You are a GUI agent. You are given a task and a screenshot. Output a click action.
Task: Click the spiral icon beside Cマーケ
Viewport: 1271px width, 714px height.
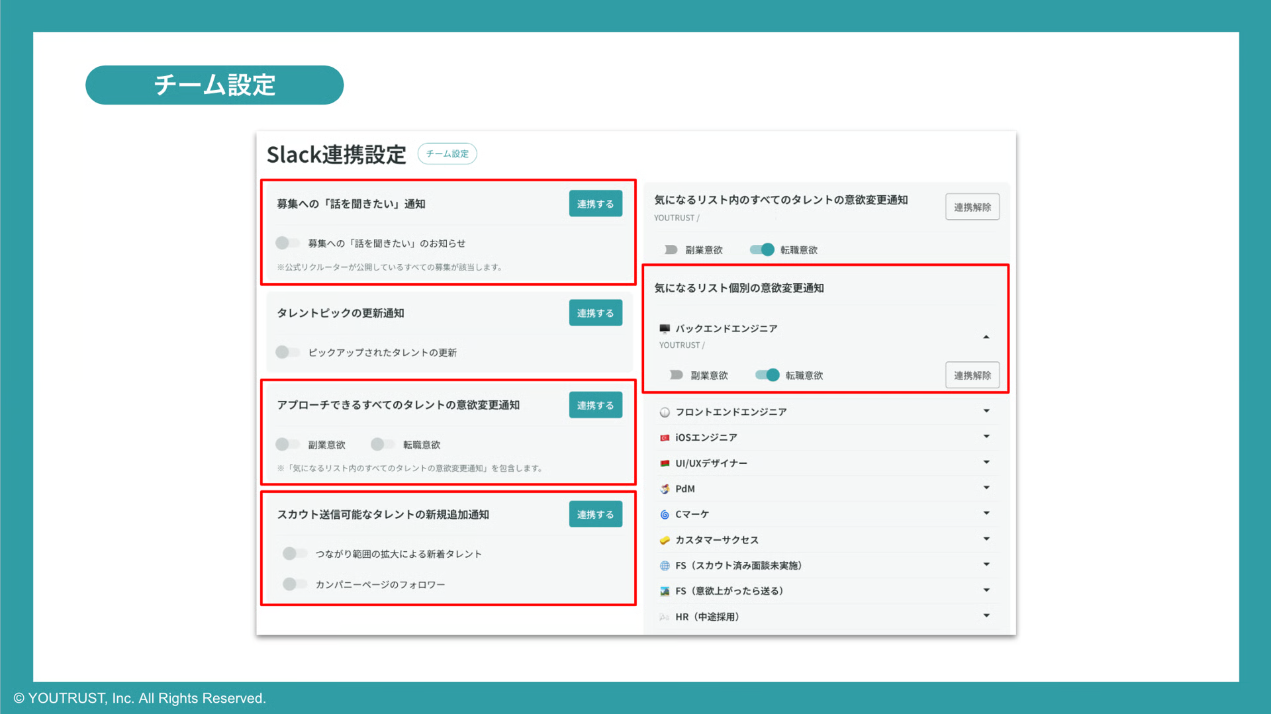pyautogui.click(x=664, y=514)
